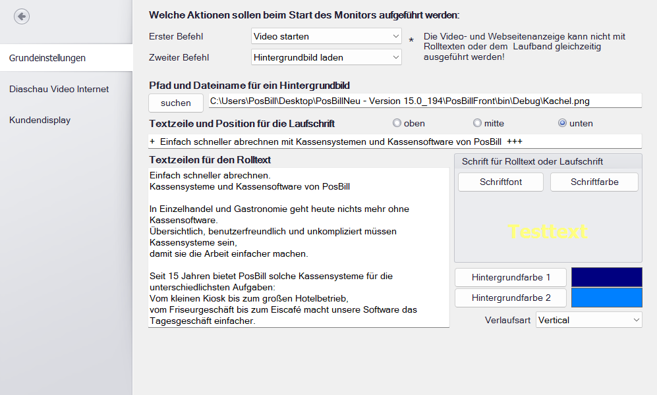Select the 'unten' position radio button
657x395 pixels.
click(x=562, y=123)
